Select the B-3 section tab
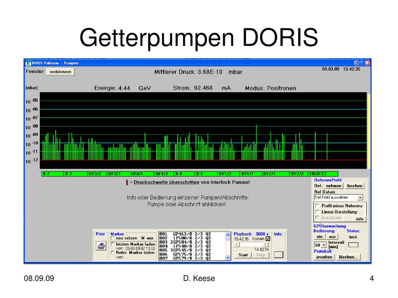This screenshot has width=398, height=298. pyautogui.click(x=75, y=174)
